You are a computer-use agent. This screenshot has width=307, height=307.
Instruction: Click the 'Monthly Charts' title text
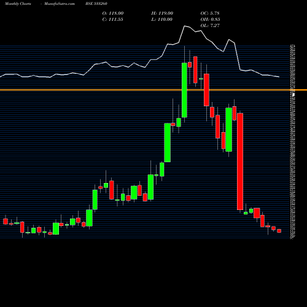(18, 4)
